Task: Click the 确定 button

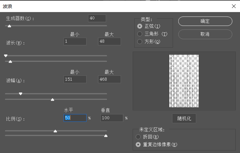Action: [x=205, y=21]
